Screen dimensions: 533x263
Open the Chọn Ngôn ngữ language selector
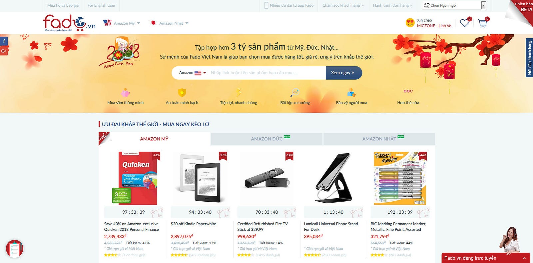coord(454,5)
